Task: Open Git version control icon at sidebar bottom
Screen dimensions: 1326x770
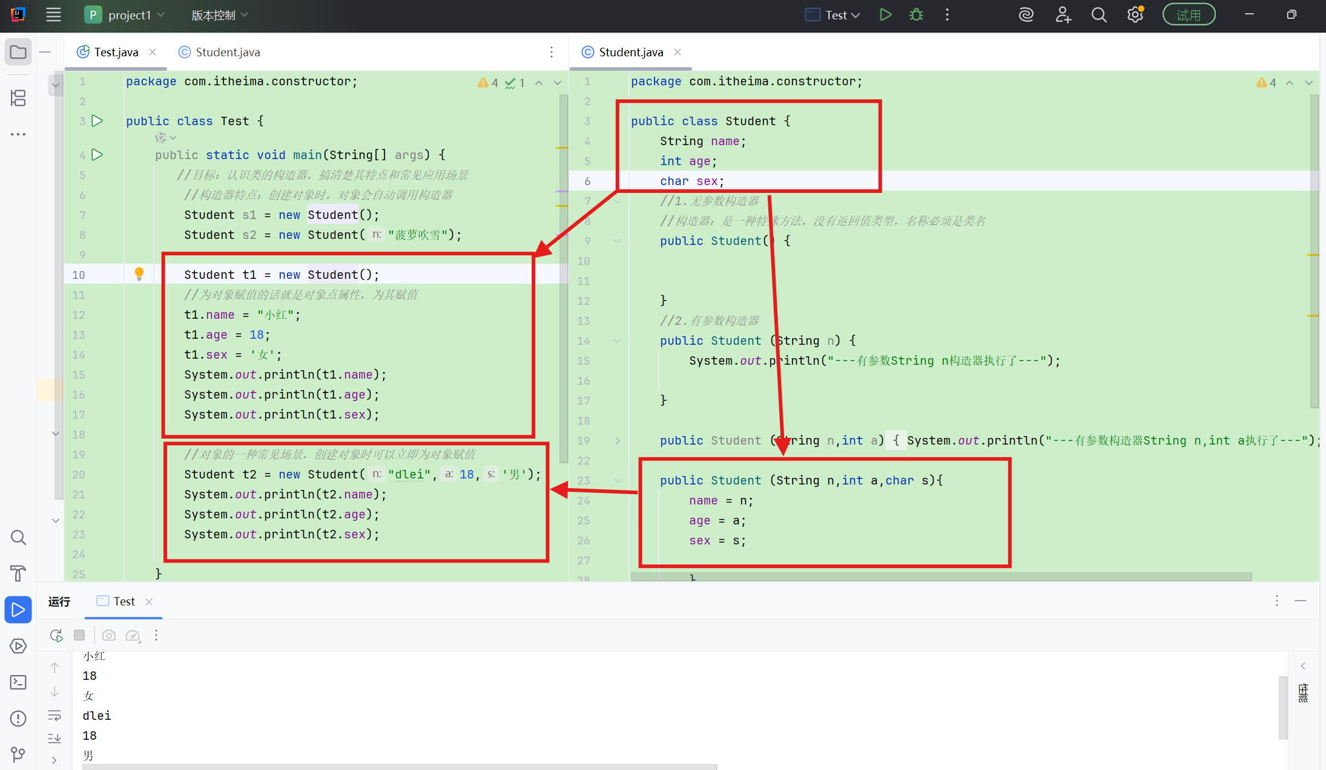Action: point(18,754)
